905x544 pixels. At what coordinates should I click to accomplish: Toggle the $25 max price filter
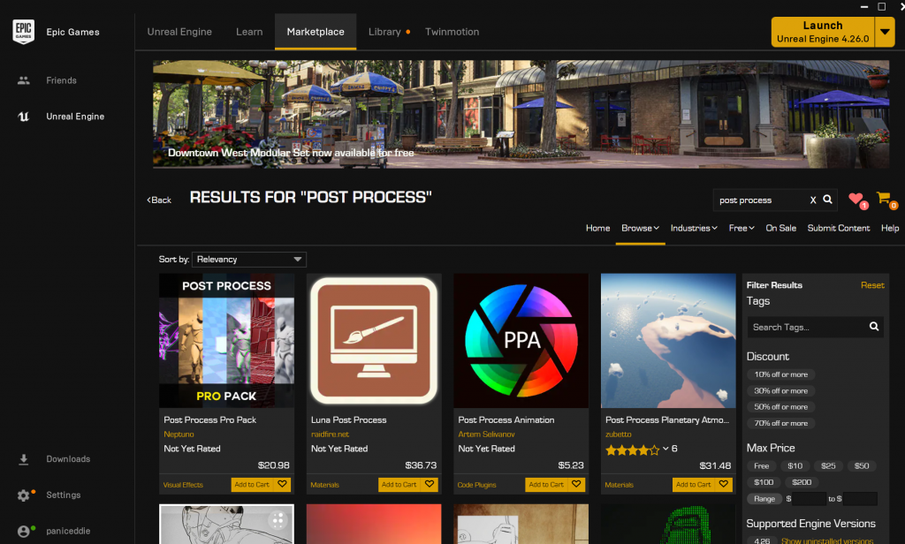coord(828,465)
